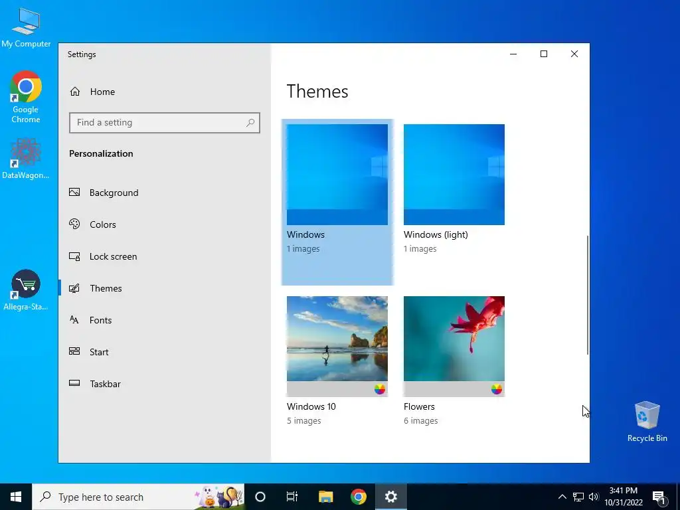This screenshot has height=510, width=680.
Task: Apply the Flowers theme
Action: click(454, 346)
